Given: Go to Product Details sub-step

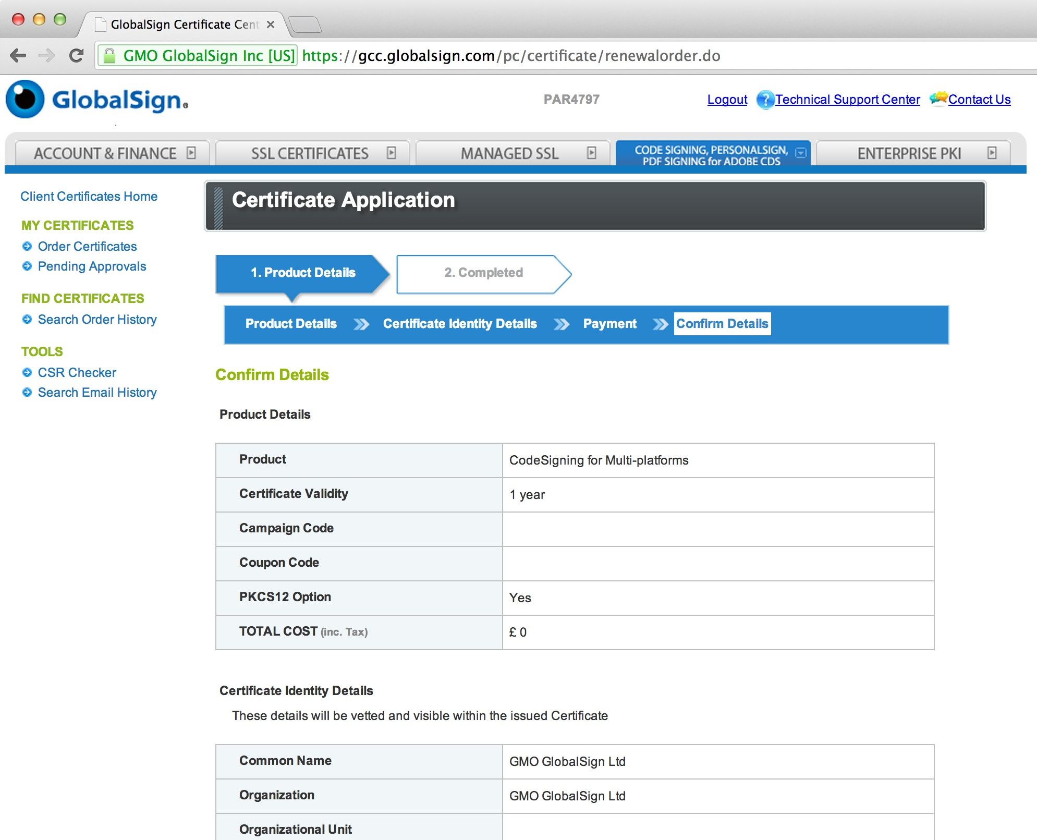Looking at the screenshot, I should pos(291,324).
